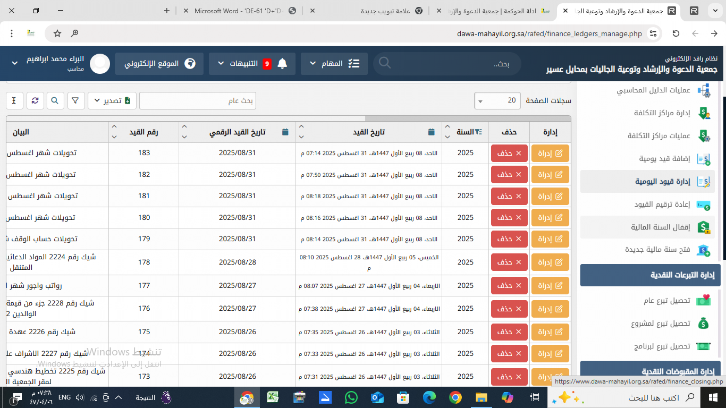Viewport: 726px width, 408px height.
Task: Click the horizontal scrollbar above the table
Action: (468, 118)
